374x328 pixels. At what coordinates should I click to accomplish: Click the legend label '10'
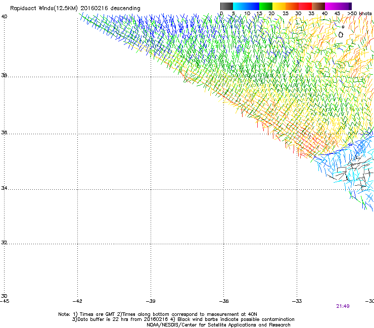point(247,14)
